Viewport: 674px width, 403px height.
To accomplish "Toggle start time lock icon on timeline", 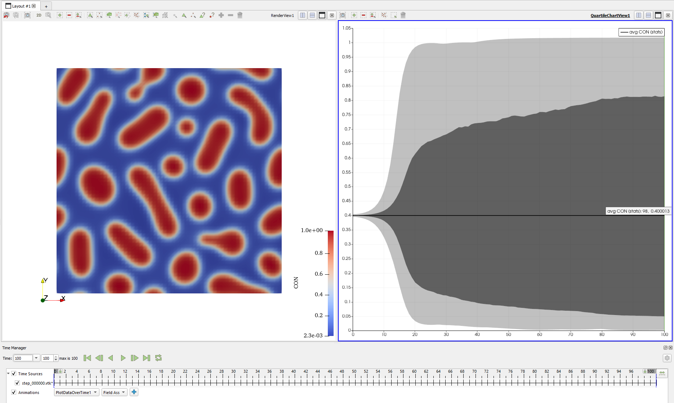I will tap(61, 371).
